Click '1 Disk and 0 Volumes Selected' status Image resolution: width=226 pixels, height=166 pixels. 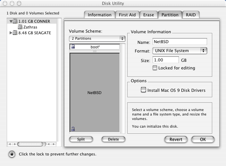[x=33, y=13]
